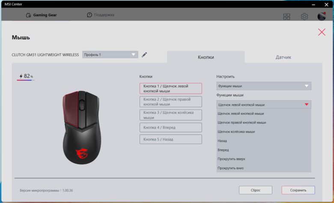
Task: Click CLUTCH GM31 LIGHTWEIGHT WIRELESS label
Action: [45, 55]
